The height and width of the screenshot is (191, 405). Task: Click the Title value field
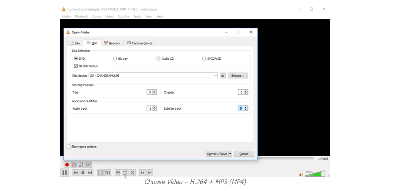click(x=150, y=92)
